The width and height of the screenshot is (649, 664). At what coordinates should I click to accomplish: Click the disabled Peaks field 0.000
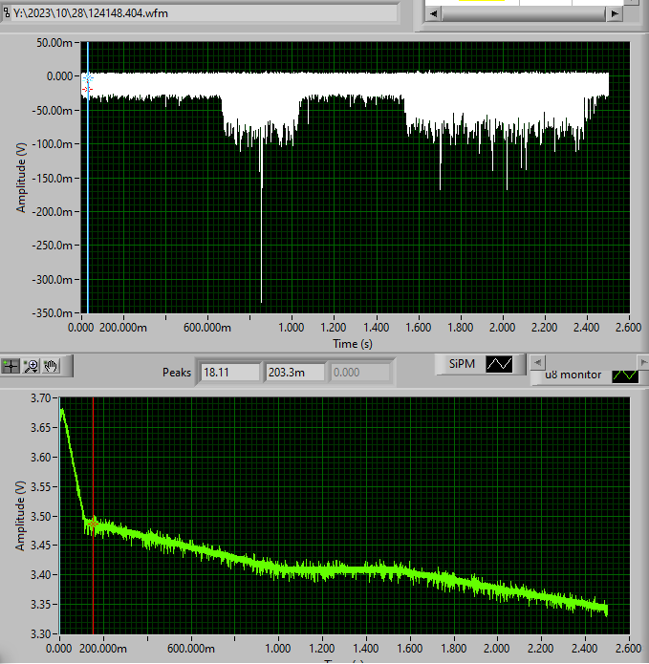pyautogui.click(x=359, y=373)
